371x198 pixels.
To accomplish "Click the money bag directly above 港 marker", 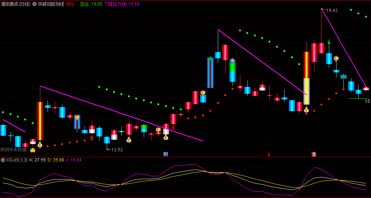I will (306, 110).
